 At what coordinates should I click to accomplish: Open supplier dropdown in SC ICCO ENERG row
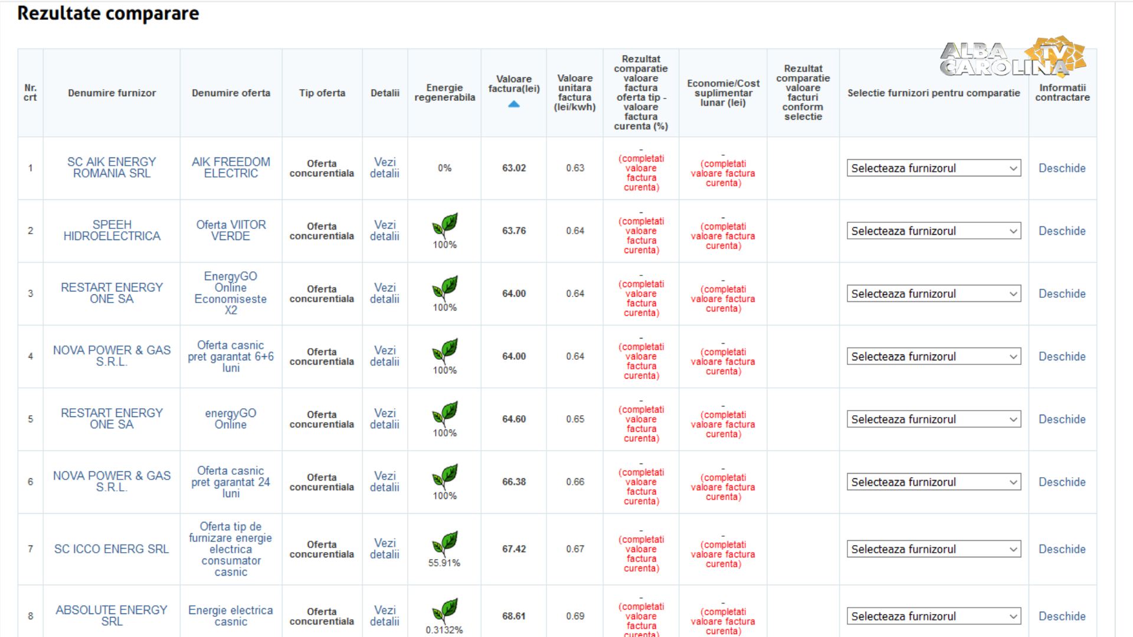pyautogui.click(x=934, y=549)
